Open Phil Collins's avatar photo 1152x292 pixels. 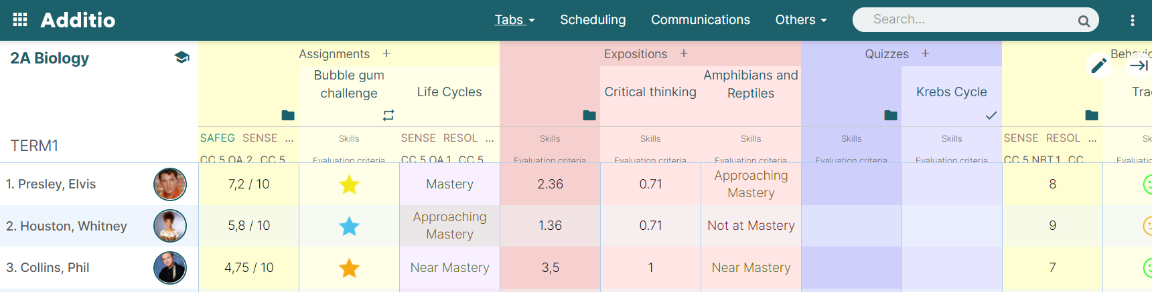[170, 268]
